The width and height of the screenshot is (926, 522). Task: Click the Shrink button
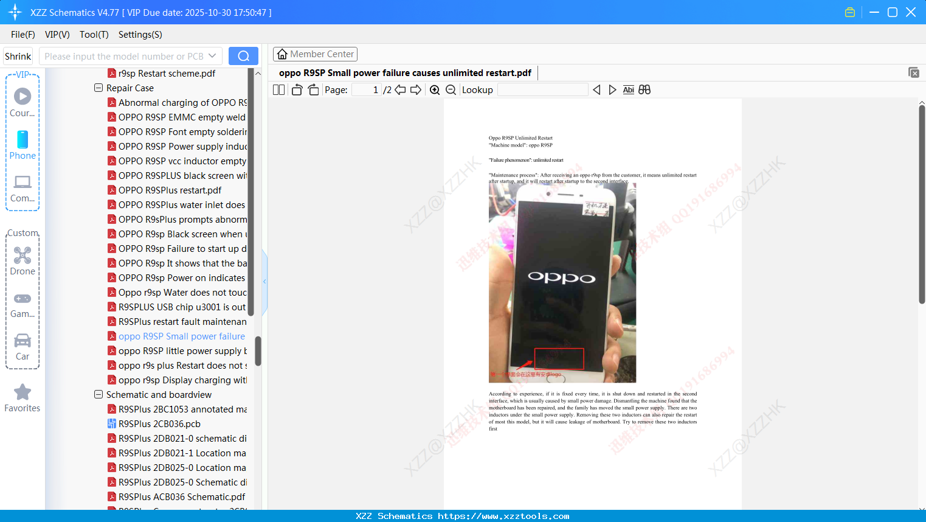pos(18,55)
